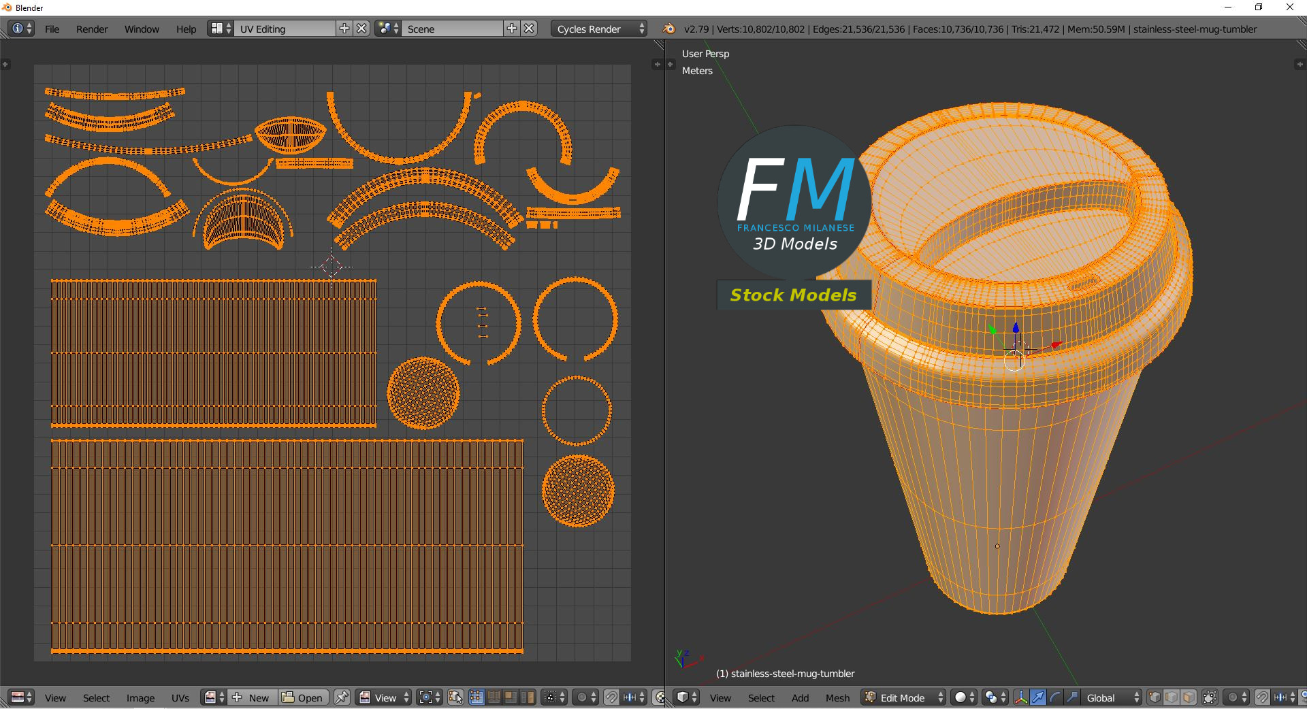Click the Open image button
Image resolution: width=1307 pixels, height=709 pixels.
(303, 697)
